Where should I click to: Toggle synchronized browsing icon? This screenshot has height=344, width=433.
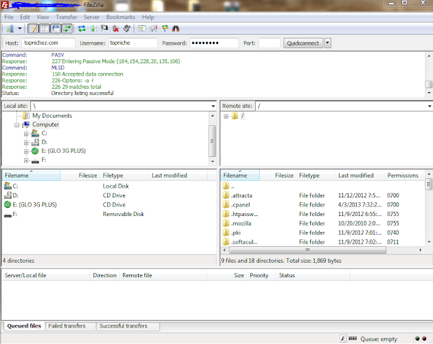point(165,28)
